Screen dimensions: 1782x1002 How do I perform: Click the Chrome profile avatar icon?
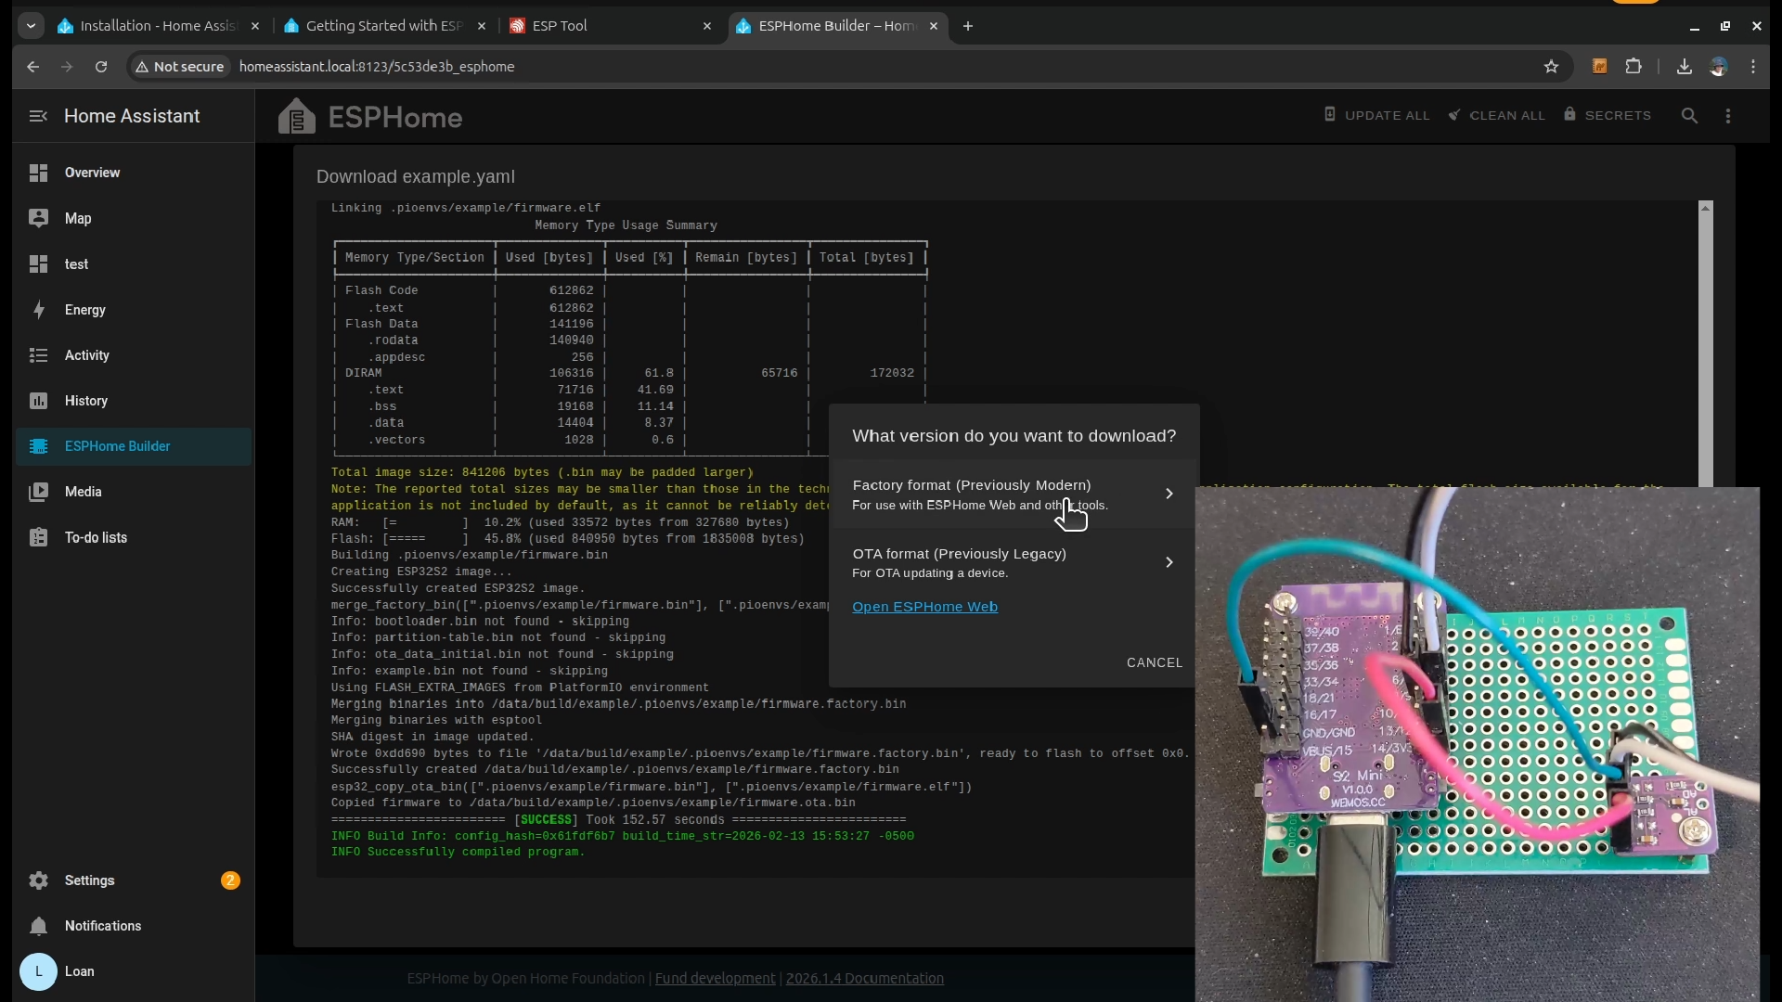tap(1719, 67)
